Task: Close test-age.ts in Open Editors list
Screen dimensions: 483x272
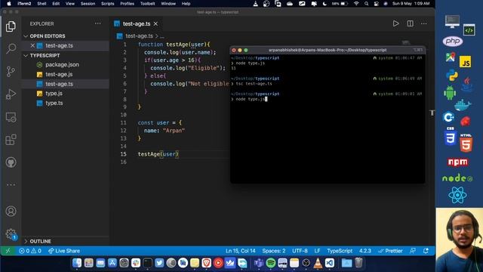Action: point(32,45)
